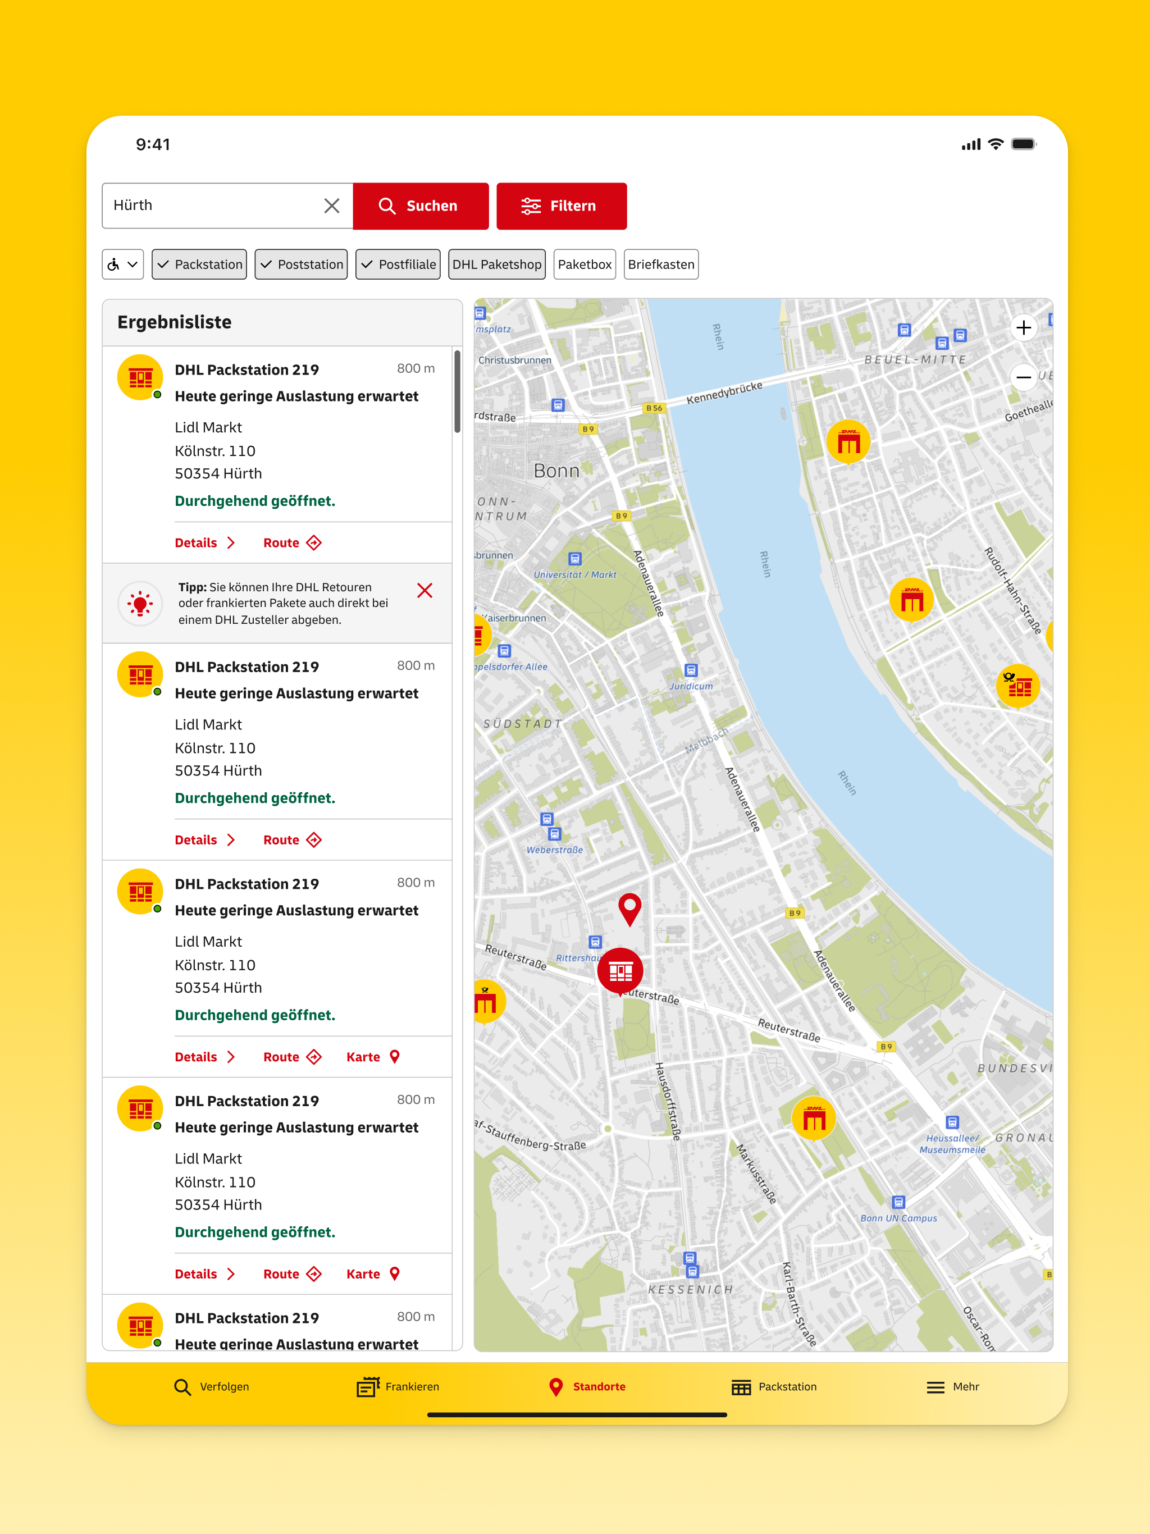Expand the accessibility wheelchair dropdown
Image resolution: width=1150 pixels, height=1534 pixels.
123,264
